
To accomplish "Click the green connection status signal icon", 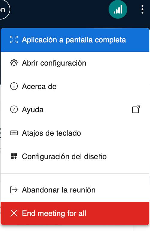I will 118,9.
